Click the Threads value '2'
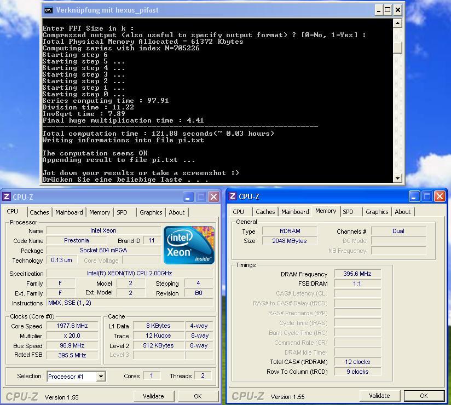451x405 pixels. tap(203, 375)
